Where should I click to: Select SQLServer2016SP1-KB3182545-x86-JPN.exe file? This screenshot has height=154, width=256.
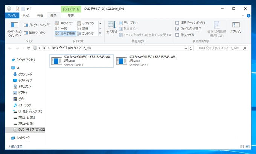[x=146, y=61]
